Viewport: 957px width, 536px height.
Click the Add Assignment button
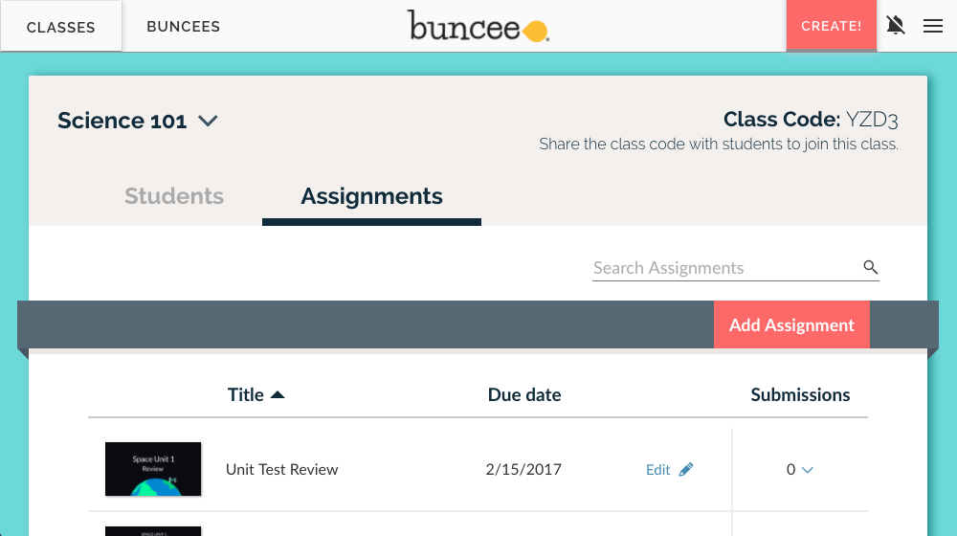point(791,325)
